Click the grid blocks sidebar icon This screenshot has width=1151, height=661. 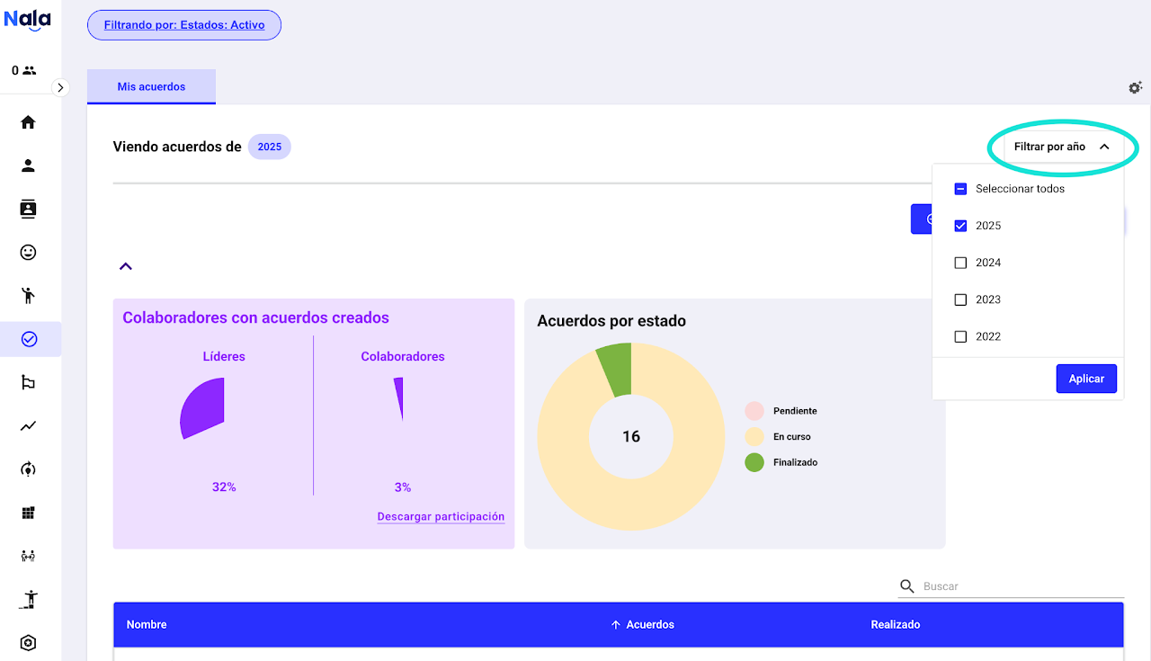[x=28, y=513]
